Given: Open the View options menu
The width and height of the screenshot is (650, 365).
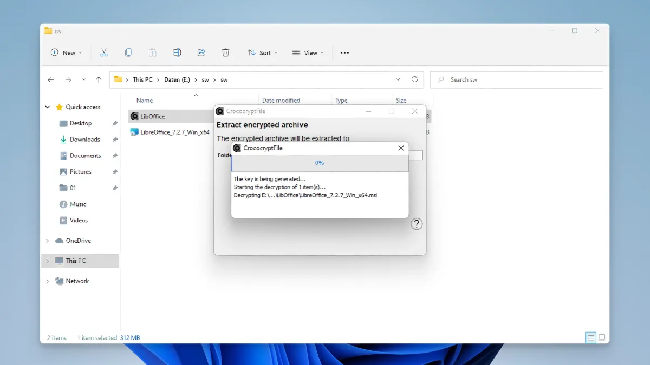Looking at the screenshot, I should tap(307, 52).
